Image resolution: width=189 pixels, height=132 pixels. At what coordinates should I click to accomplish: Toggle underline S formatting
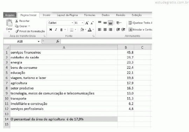61,30
